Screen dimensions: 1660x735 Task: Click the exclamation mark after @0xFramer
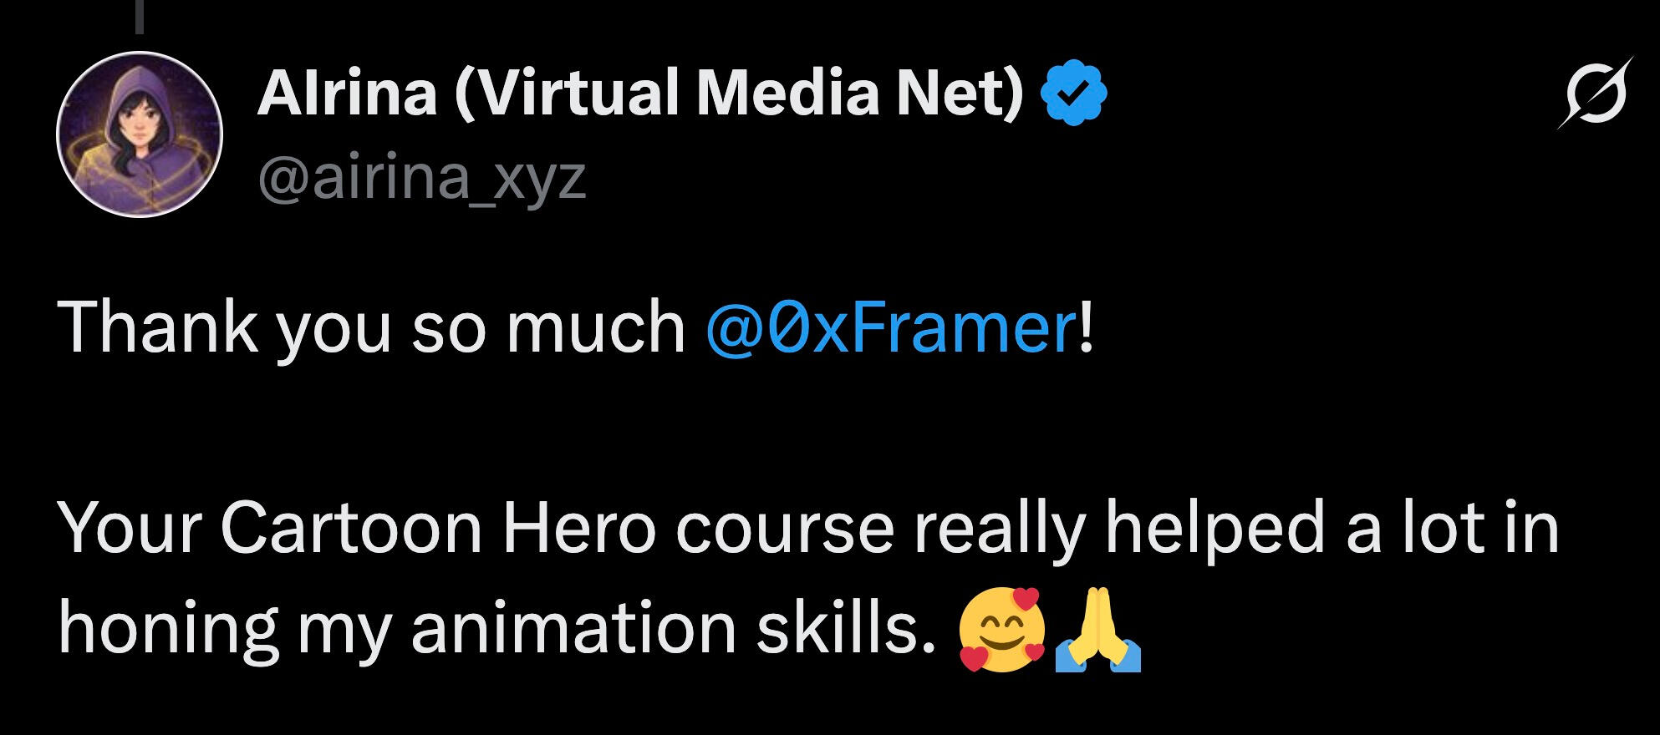pyautogui.click(x=1085, y=327)
